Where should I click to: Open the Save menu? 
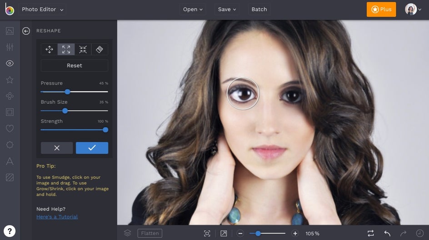coord(227,9)
